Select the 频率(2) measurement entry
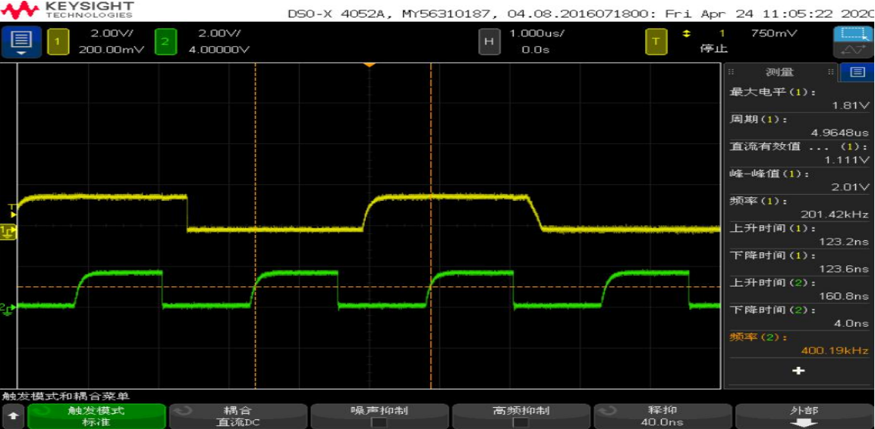Screen dimensions: 875x429 pyautogui.click(x=798, y=343)
